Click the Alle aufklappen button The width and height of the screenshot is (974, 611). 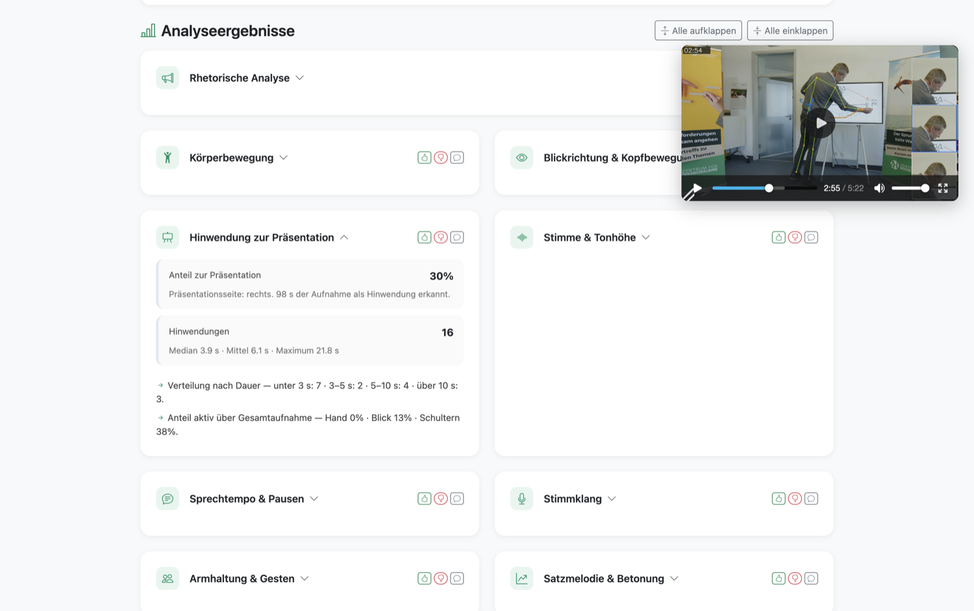(x=698, y=31)
